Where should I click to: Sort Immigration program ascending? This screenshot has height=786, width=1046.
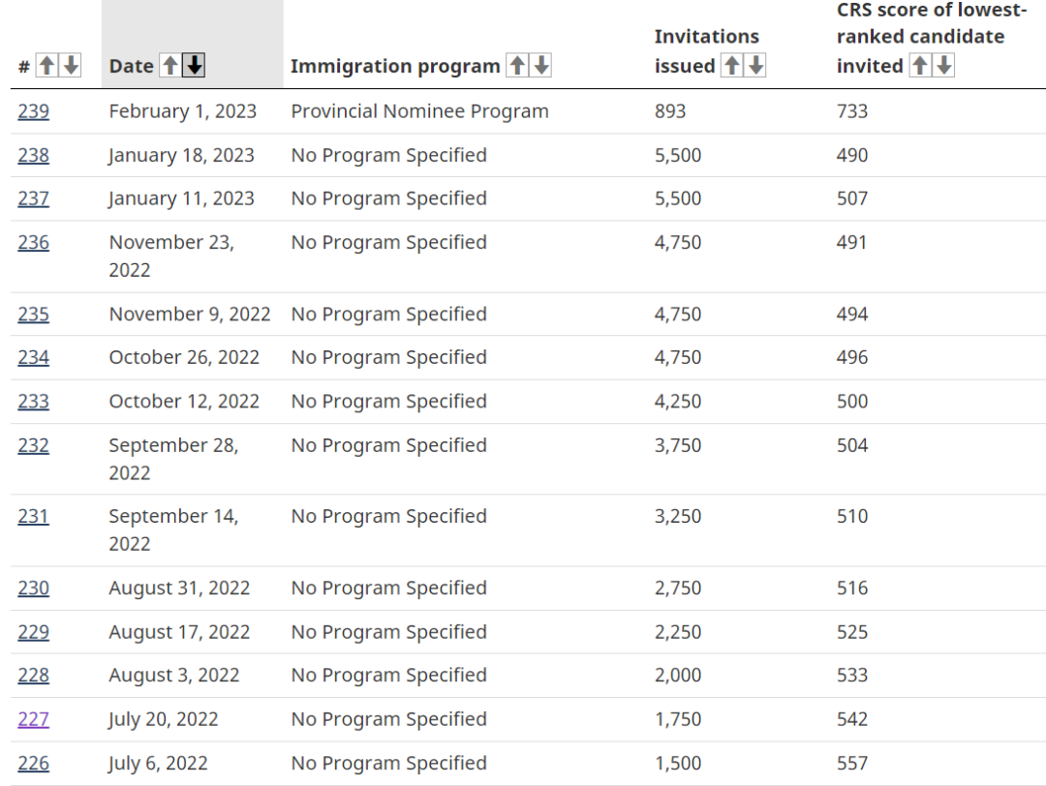click(x=517, y=66)
